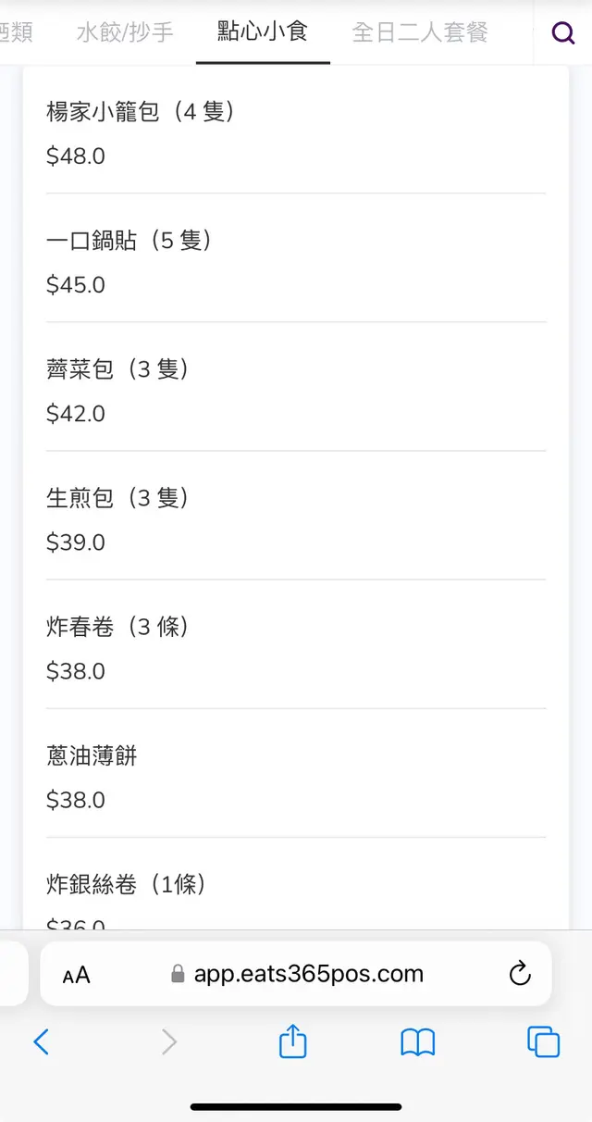Reload the page with refresh icon
The image size is (592, 1122).
521,973
